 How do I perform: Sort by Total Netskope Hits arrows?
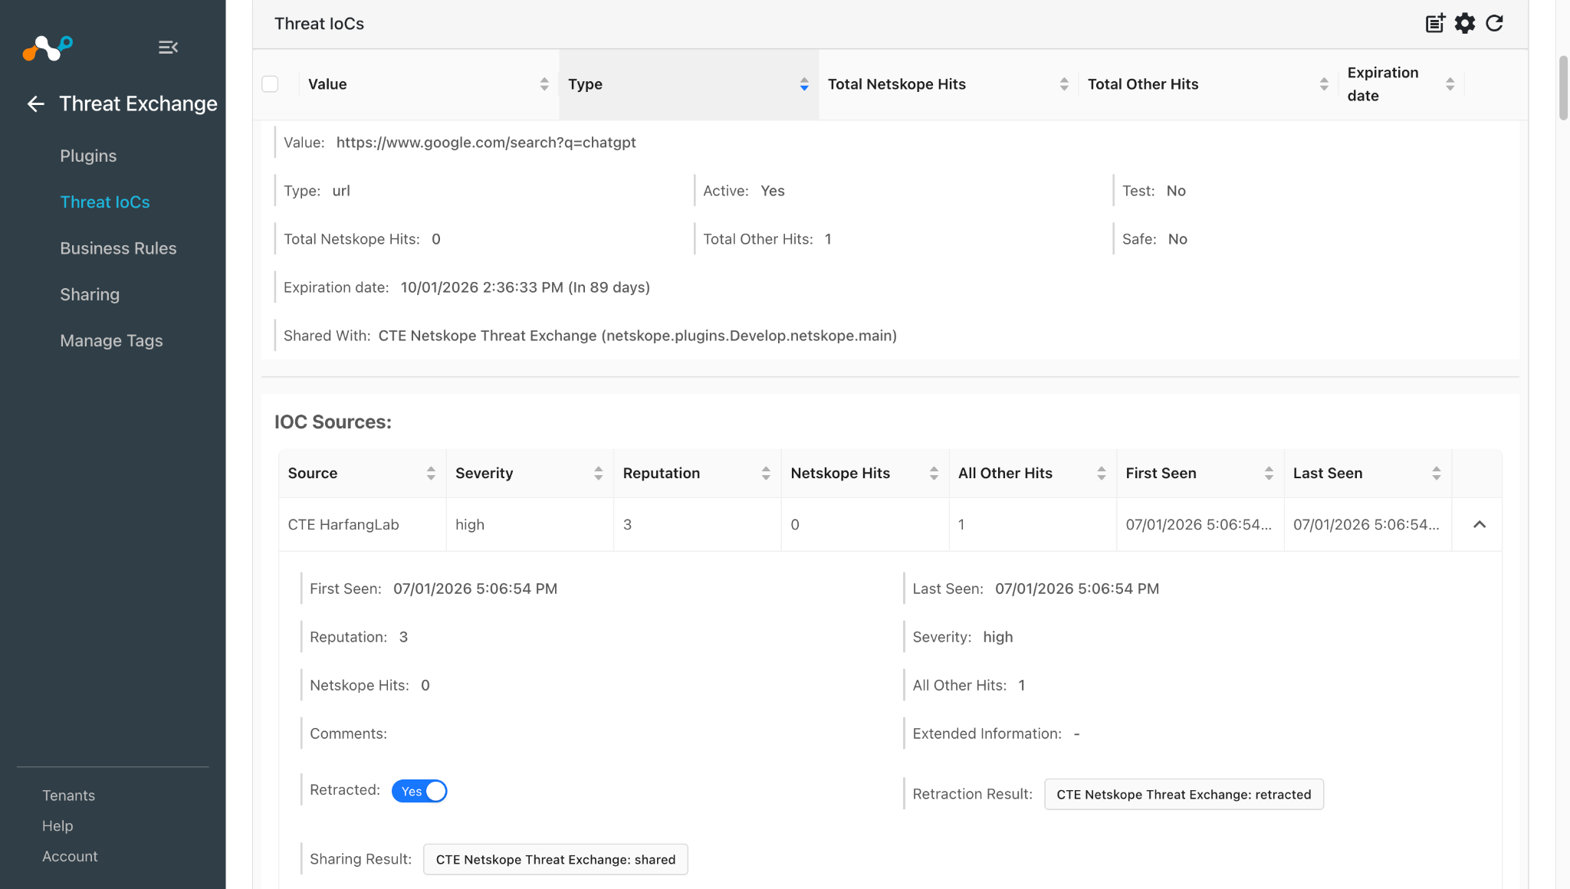(x=1064, y=84)
